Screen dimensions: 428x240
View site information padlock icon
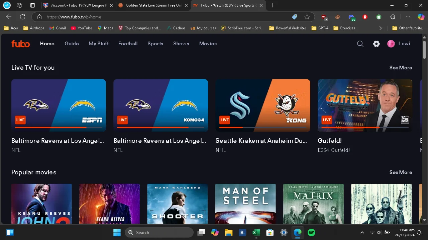[x=39, y=17]
